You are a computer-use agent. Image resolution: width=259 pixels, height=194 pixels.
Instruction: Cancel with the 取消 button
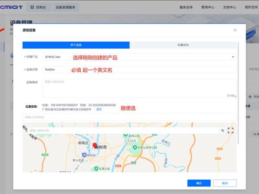click(x=225, y=183)
